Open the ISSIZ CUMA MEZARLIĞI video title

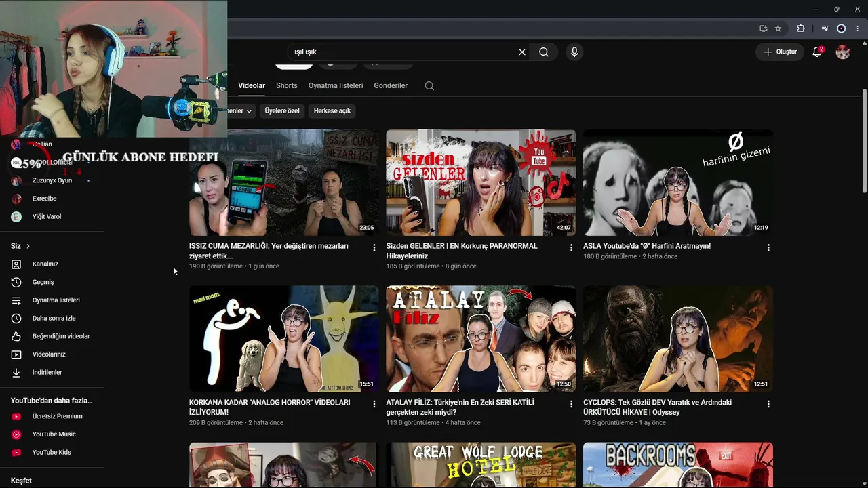coord(269,251)
